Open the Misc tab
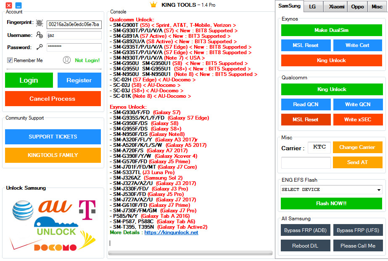 click(377, 7)
